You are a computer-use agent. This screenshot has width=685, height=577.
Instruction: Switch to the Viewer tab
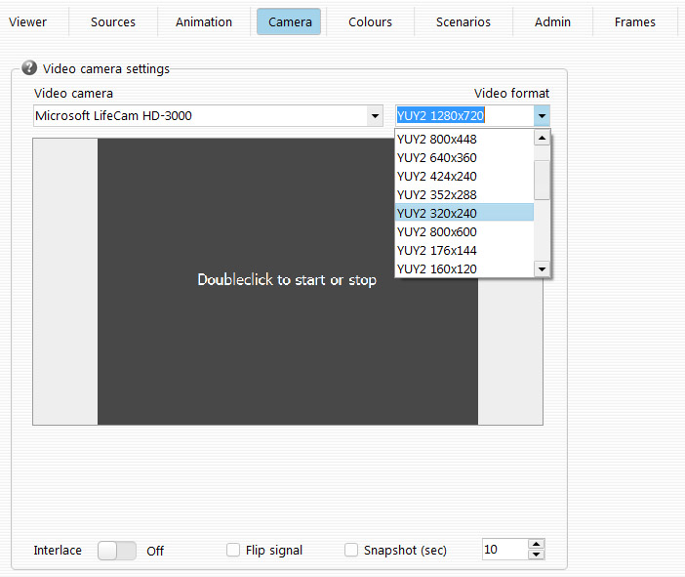pos(27,21)
